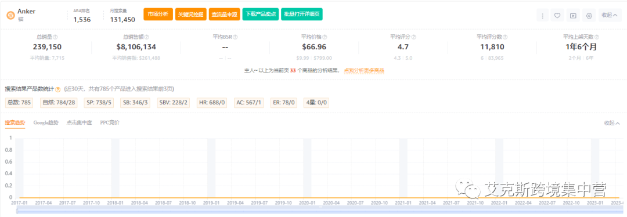
Task: Click help icon beside 平均BSR
Action: coord(236,37)
